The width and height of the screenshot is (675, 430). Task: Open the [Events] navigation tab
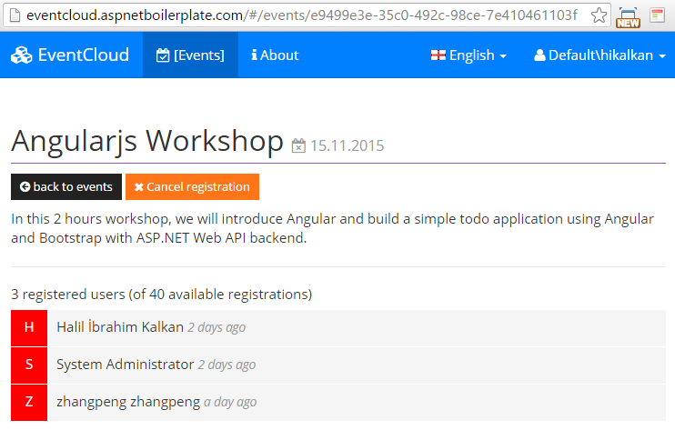[190, 55]
